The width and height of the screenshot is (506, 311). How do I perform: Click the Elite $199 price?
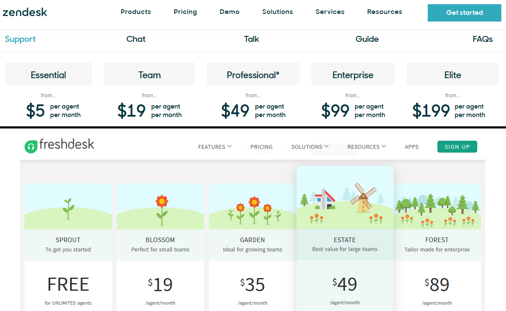pos(431,111)
